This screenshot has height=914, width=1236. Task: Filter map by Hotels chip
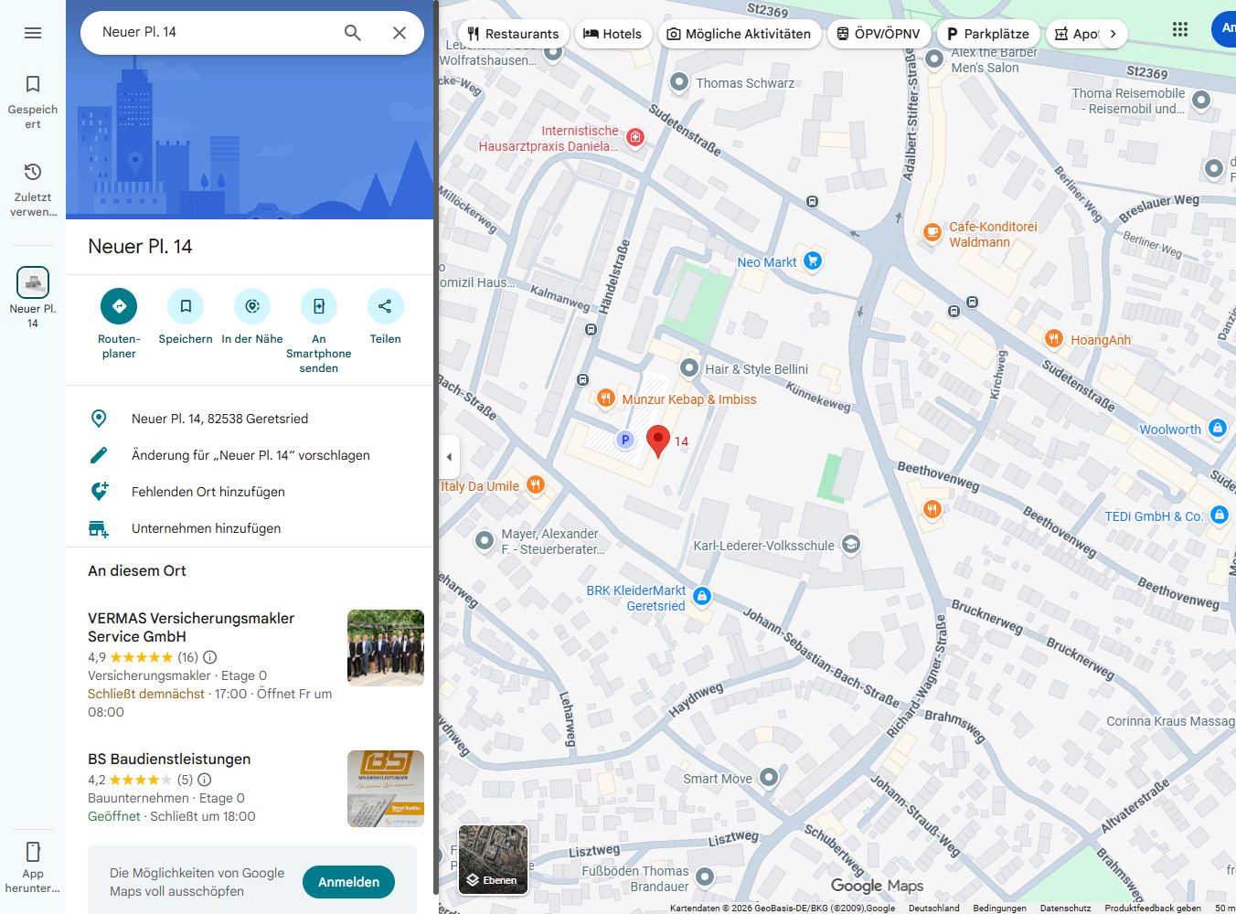tap(613, 34)
